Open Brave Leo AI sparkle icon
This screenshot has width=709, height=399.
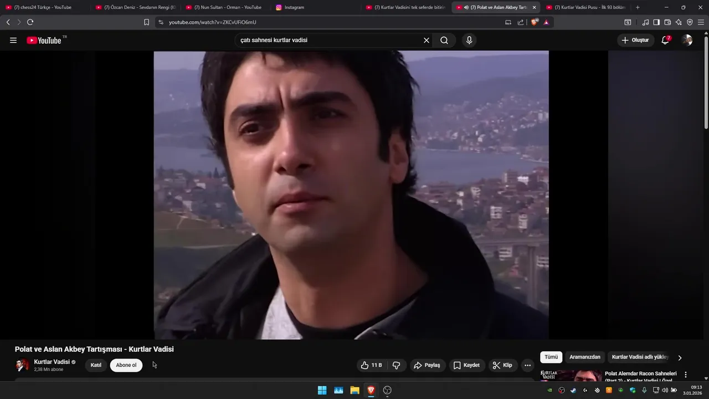[x=679, y=22]
